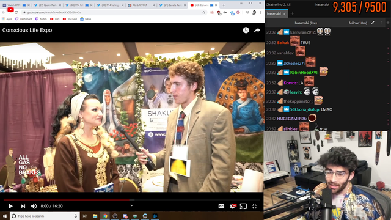Image resolution: width=391 pixels, height=220 pixels.
Task: Bookmark this page with the star
Action: pos(203,12)
